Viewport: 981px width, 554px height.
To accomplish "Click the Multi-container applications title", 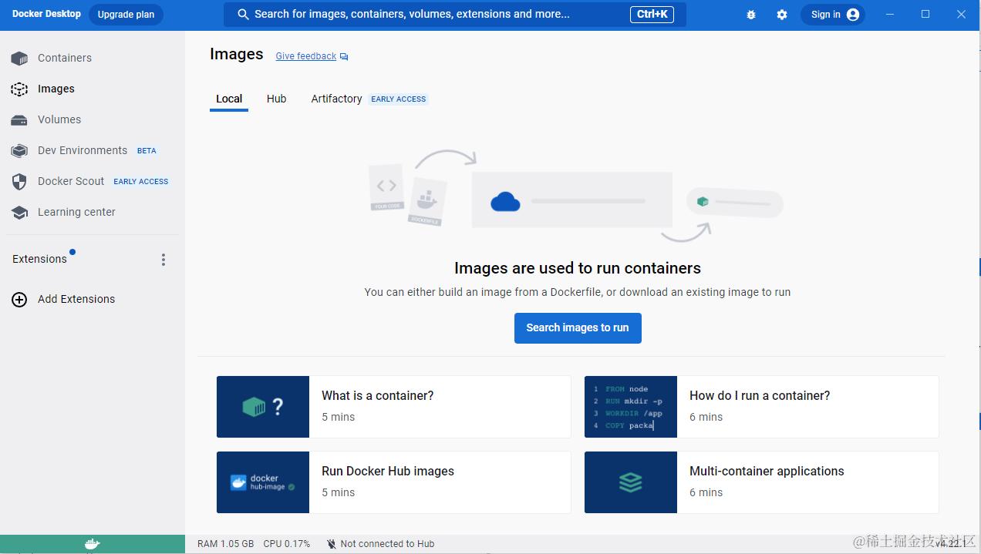I will (767, 471).
